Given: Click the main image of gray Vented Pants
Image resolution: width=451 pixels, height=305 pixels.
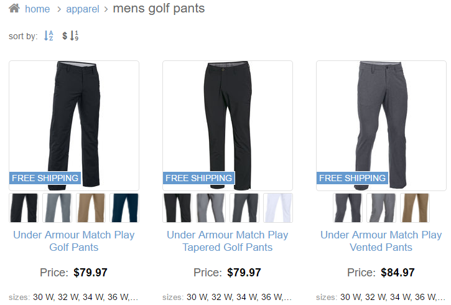Looking at the screenshot, I should pyautogui.click(x=381, y=126).
